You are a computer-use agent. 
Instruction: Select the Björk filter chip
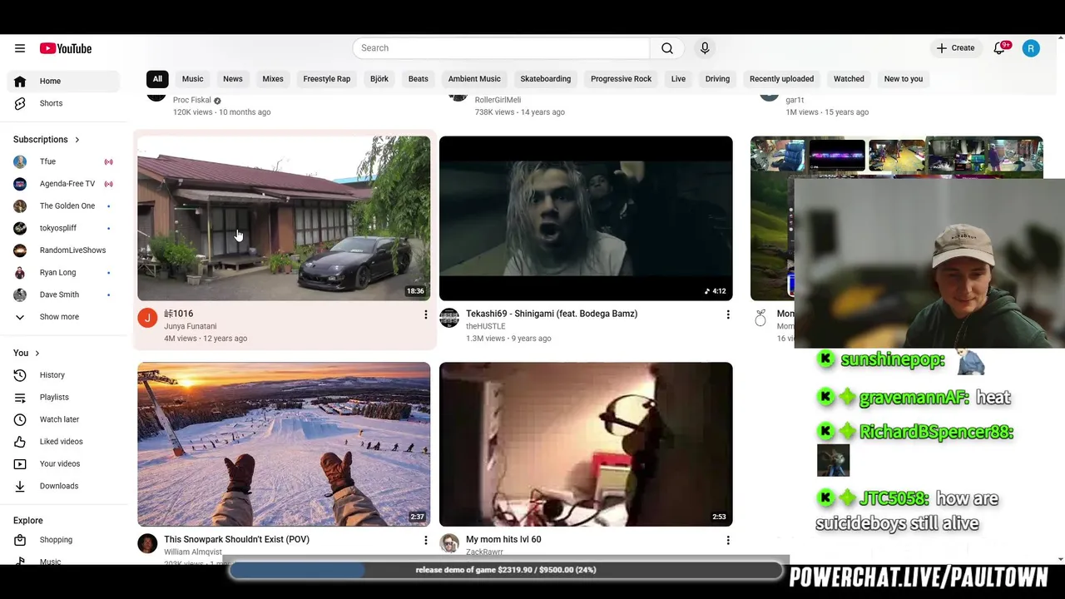379,79
